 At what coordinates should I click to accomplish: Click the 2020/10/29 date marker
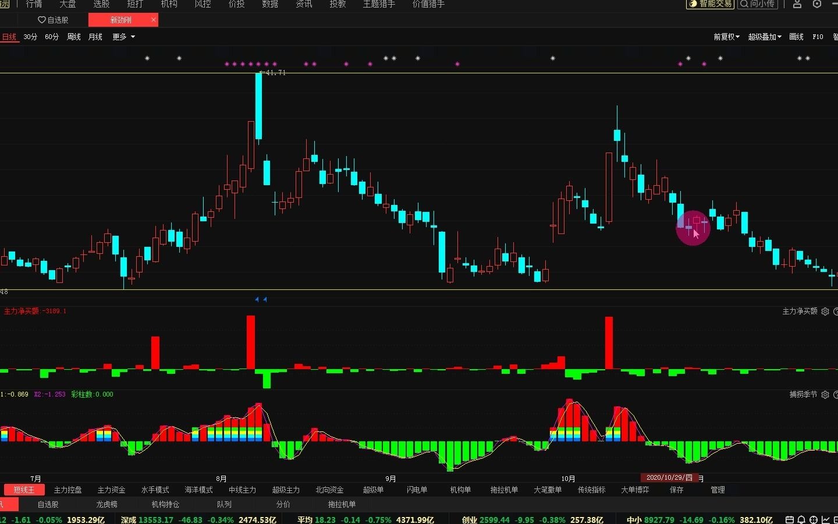[669, 477]
